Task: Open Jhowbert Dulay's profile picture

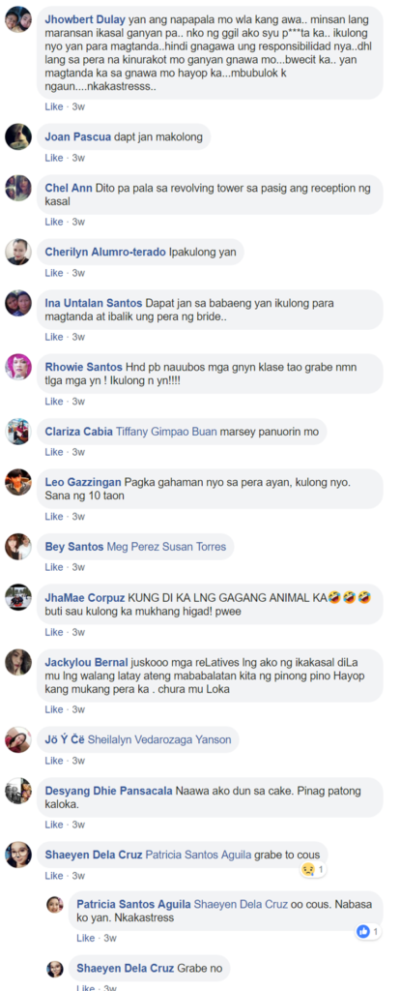Action: click(18, 19)
